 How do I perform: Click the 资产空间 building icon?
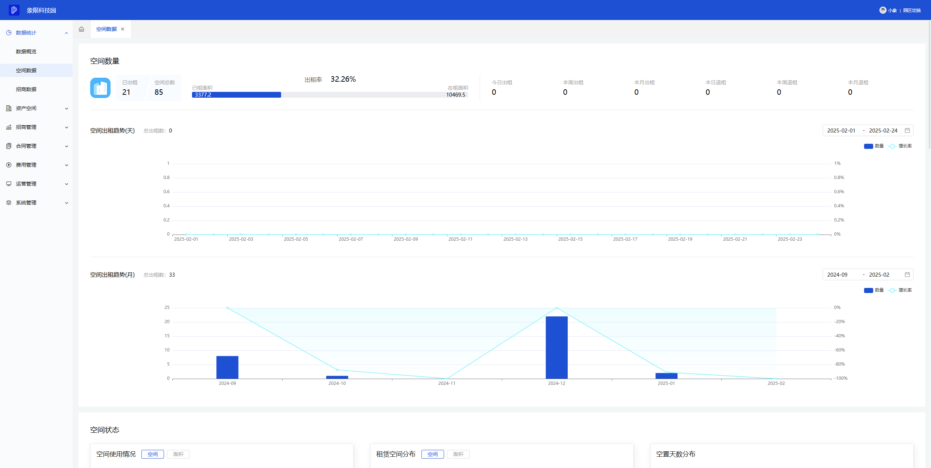click(x=9, y=108)
